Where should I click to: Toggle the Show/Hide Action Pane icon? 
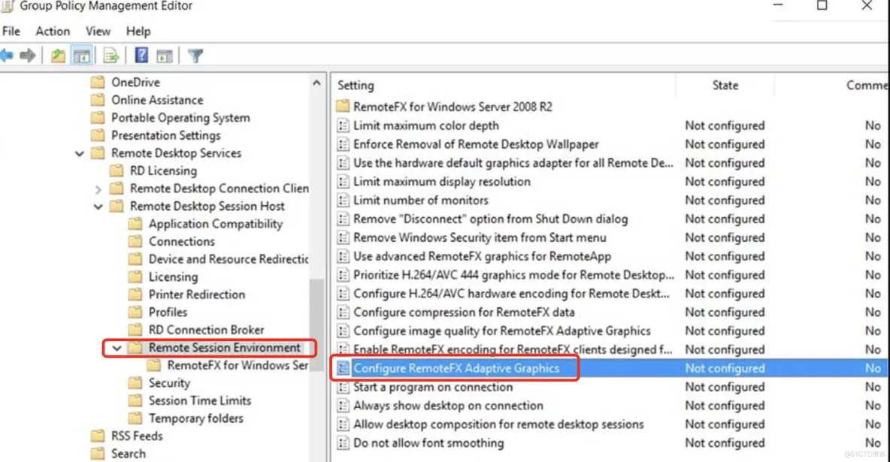pos(165,56)
